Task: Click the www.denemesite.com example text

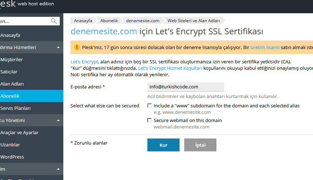Action: pos(187,112)
